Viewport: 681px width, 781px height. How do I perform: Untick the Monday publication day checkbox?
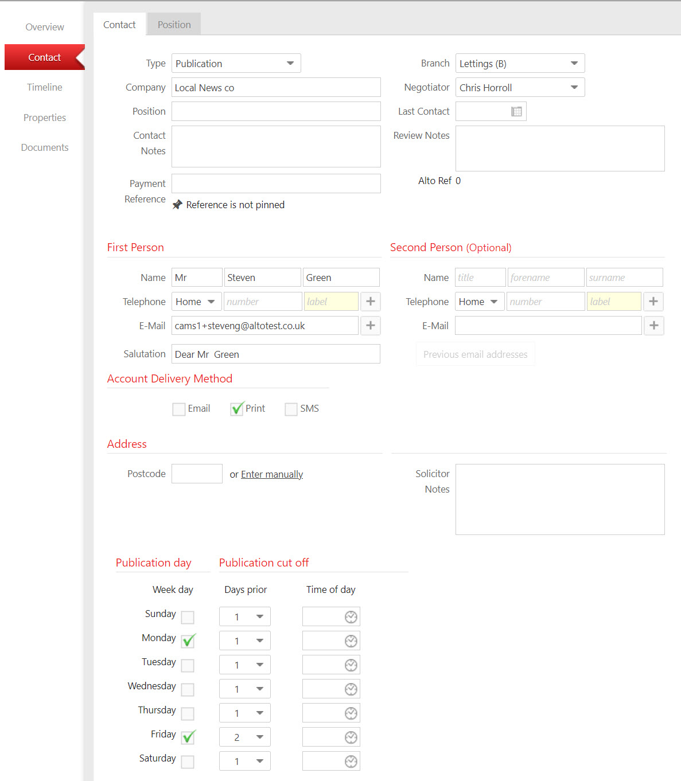[x=188, y=641]
